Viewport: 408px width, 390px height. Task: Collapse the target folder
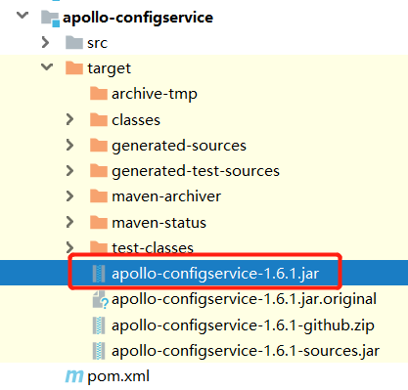click(x=47, y=66)
